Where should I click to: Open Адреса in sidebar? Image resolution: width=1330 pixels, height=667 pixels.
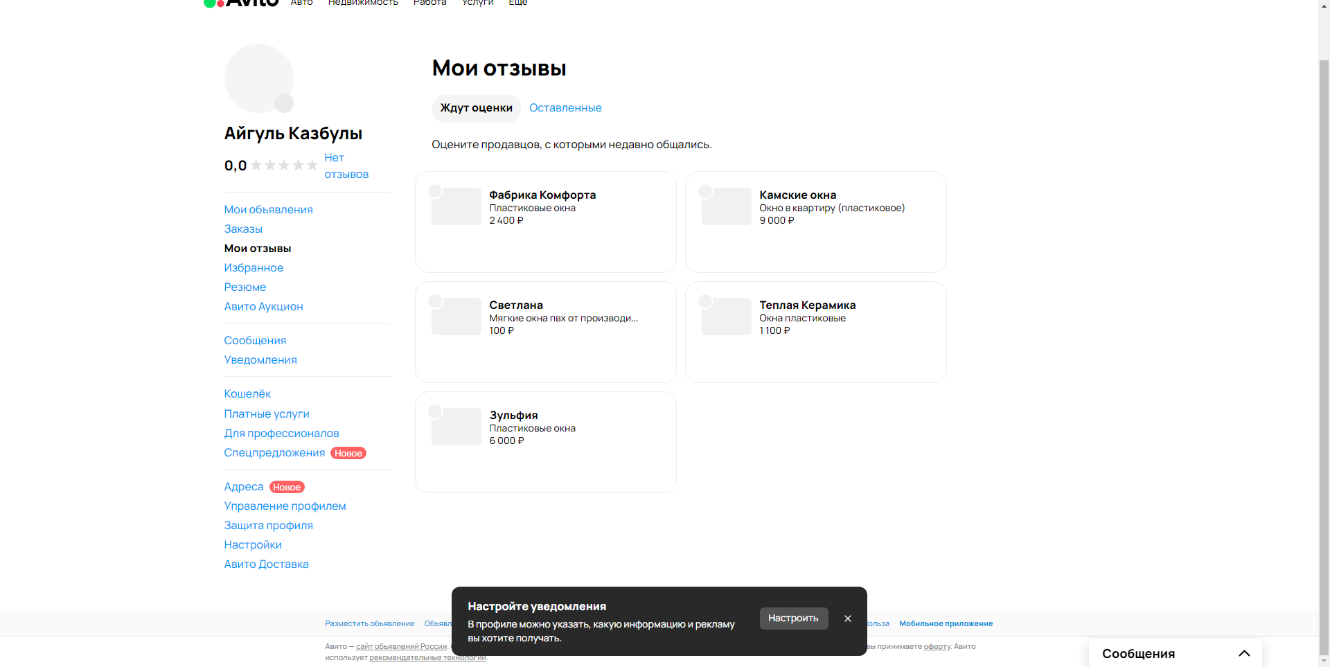point(244,487)
